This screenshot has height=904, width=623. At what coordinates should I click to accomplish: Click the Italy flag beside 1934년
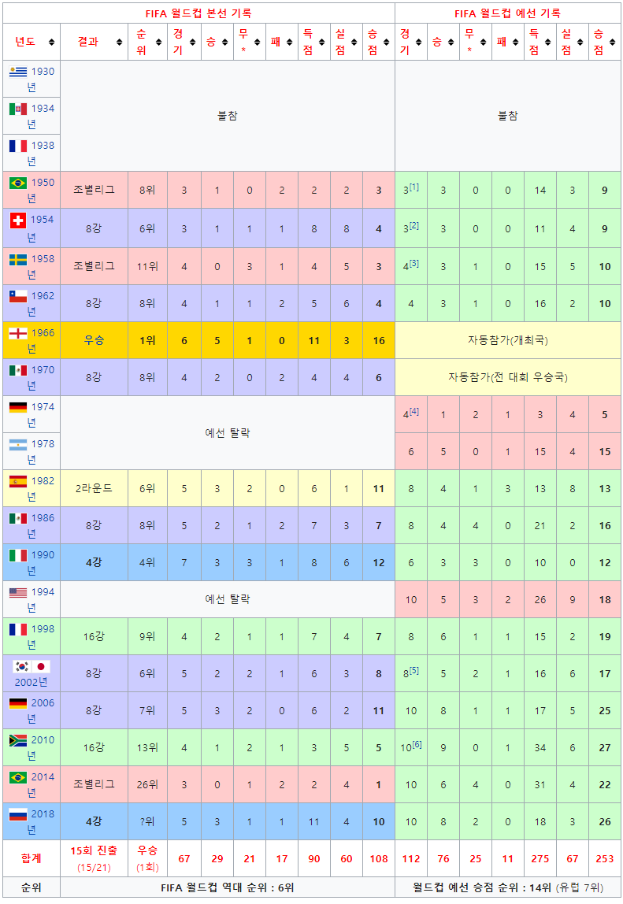(18, 109)
